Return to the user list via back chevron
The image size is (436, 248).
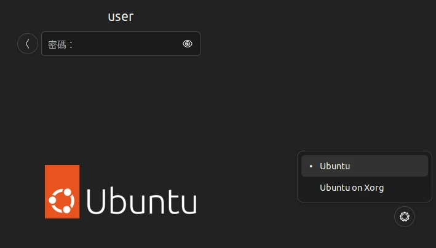(x=28, y=44)
